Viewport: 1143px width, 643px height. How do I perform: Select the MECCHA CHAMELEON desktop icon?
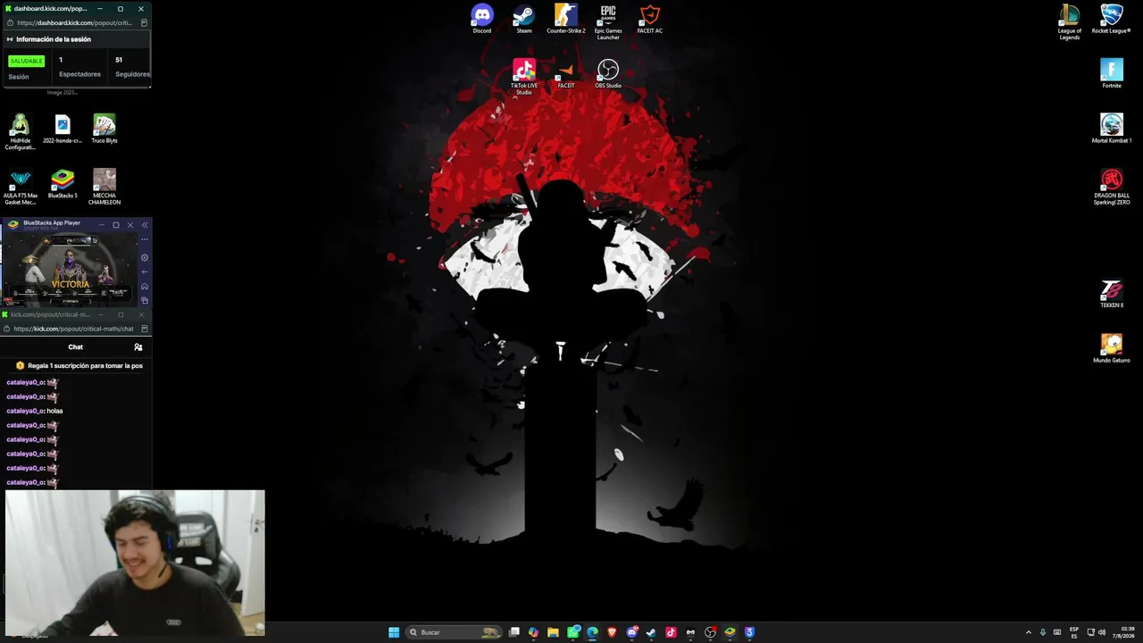[x=104, y=188]
